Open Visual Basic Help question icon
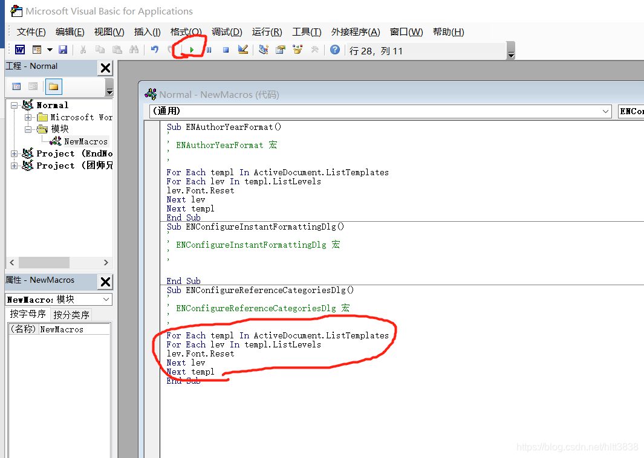 335,50
